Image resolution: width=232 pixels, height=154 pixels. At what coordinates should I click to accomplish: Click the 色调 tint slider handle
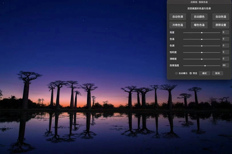point(202,46)
